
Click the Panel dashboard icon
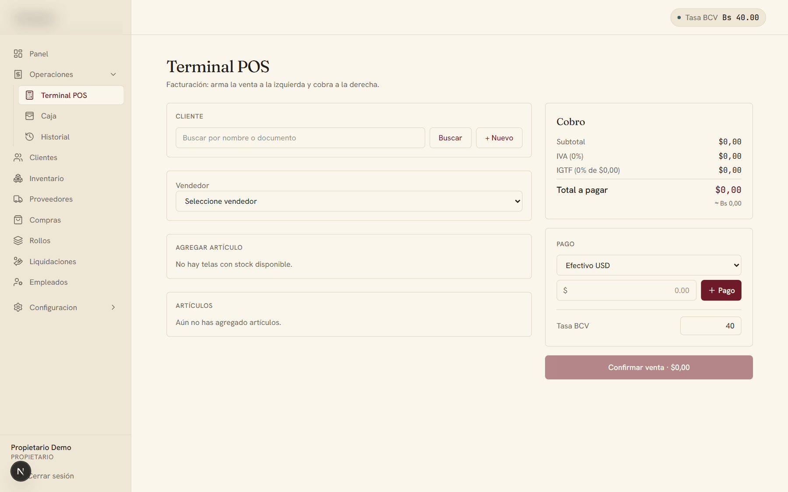point(18,54)
